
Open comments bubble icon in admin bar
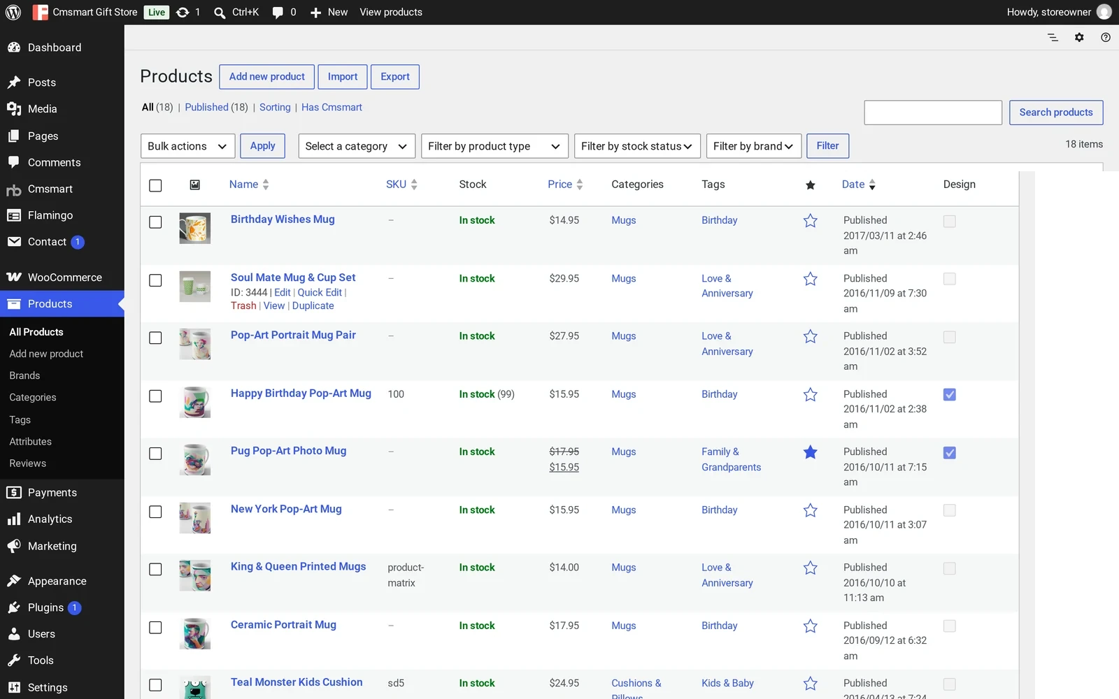[278, 13]
